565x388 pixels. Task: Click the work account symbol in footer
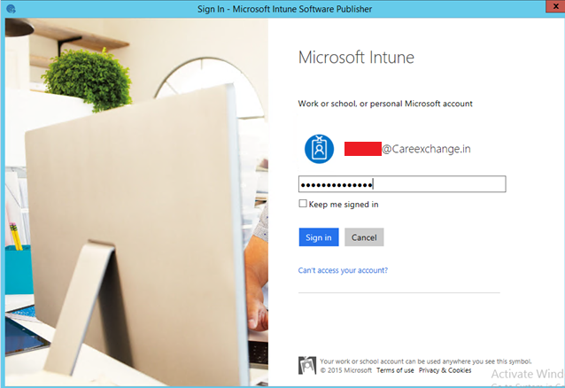pyautogui.click(x=307, y=365)
